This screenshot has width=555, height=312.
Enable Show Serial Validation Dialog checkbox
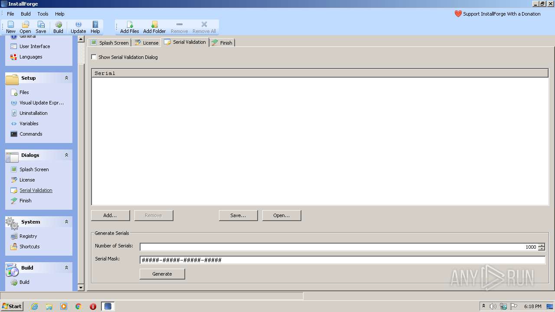[94, 57]
